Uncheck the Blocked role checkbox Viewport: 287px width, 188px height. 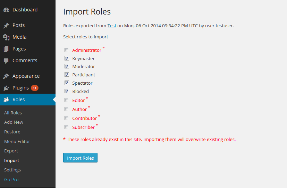pos(67,91)
